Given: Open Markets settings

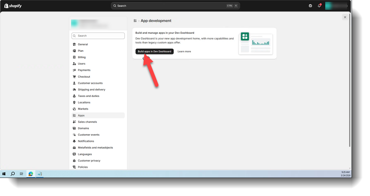Looking at the screenshot, I should click(98, 109).
